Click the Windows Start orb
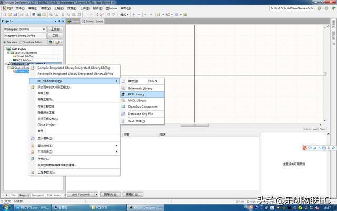 pos(6,207)
